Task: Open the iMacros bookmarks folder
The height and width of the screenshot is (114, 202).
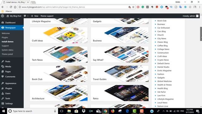Action: tap(7, 11)
